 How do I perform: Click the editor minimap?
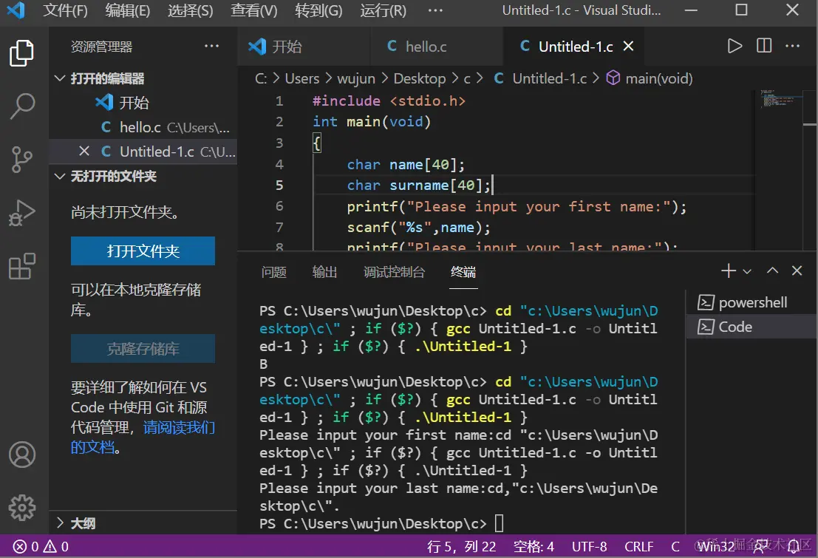point(780,99)
